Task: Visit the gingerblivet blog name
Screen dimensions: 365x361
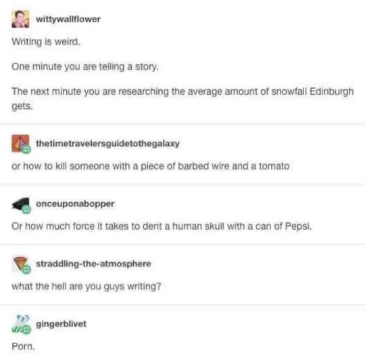Action: pyautogui.click(x=62, y=324)
